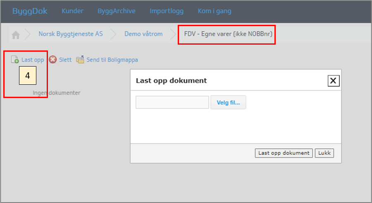Click the Last opp document icon
This screenshot has height=203, width=372.
click(15, 60)
